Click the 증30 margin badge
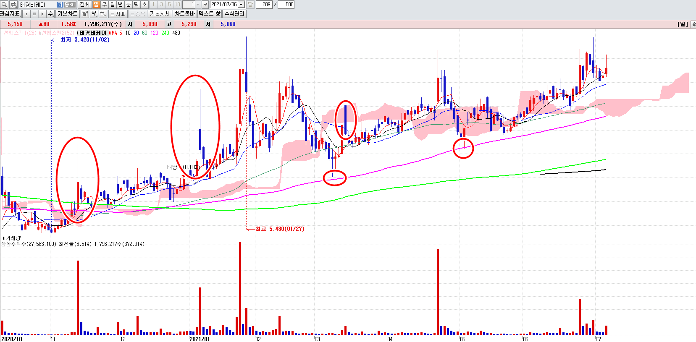Screen dimensions: 696x342 pyautogui.click(x=69, y=5)
